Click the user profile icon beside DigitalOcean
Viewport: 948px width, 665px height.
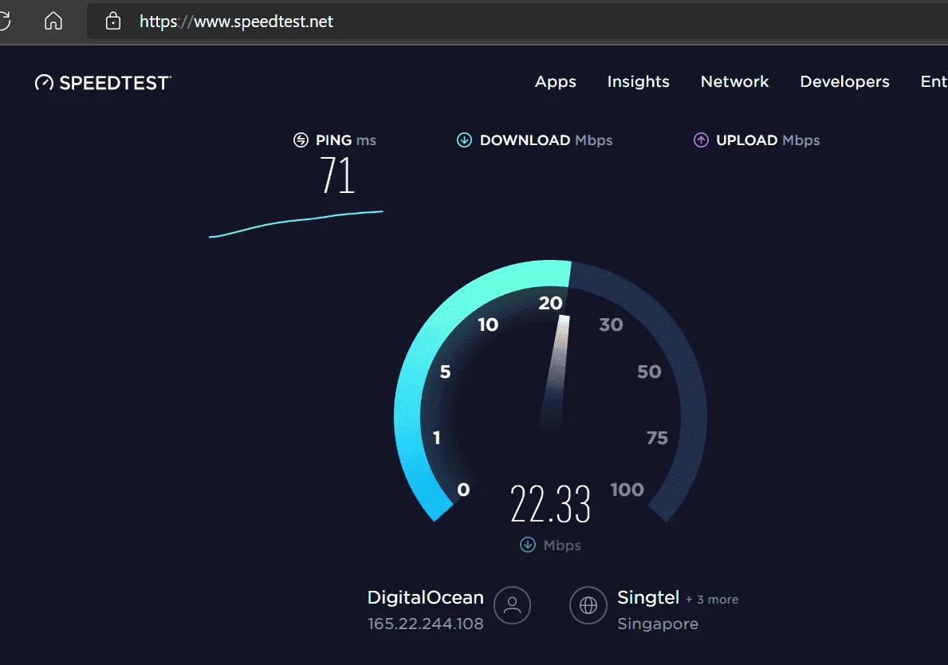coord(512,605)
